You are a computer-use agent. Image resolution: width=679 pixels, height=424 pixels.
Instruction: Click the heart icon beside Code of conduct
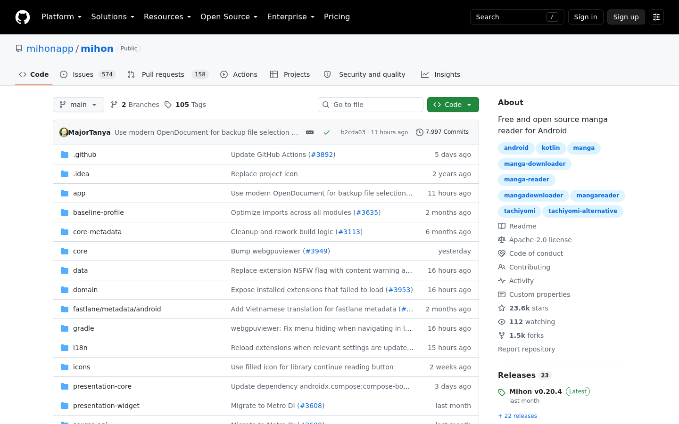(x=502, y=253)
